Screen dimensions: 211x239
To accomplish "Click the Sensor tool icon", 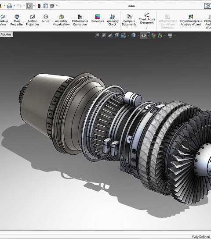I will click(x=46, y=18).
